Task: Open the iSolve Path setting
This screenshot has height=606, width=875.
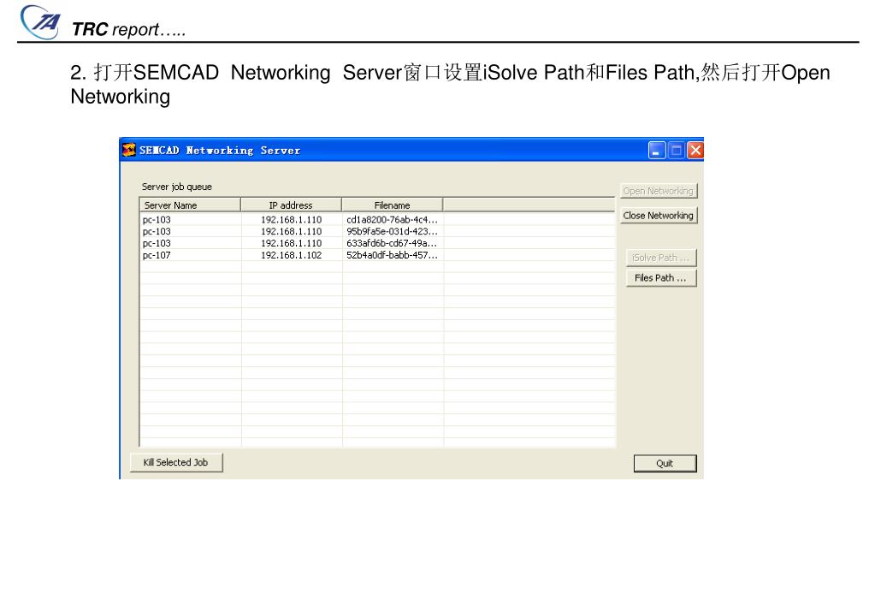Action: 661,258
